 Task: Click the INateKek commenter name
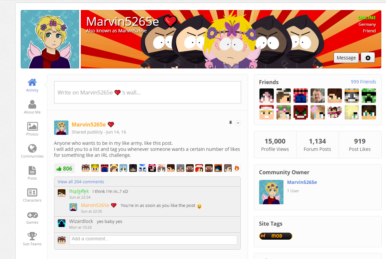click(x=79, y=191)
